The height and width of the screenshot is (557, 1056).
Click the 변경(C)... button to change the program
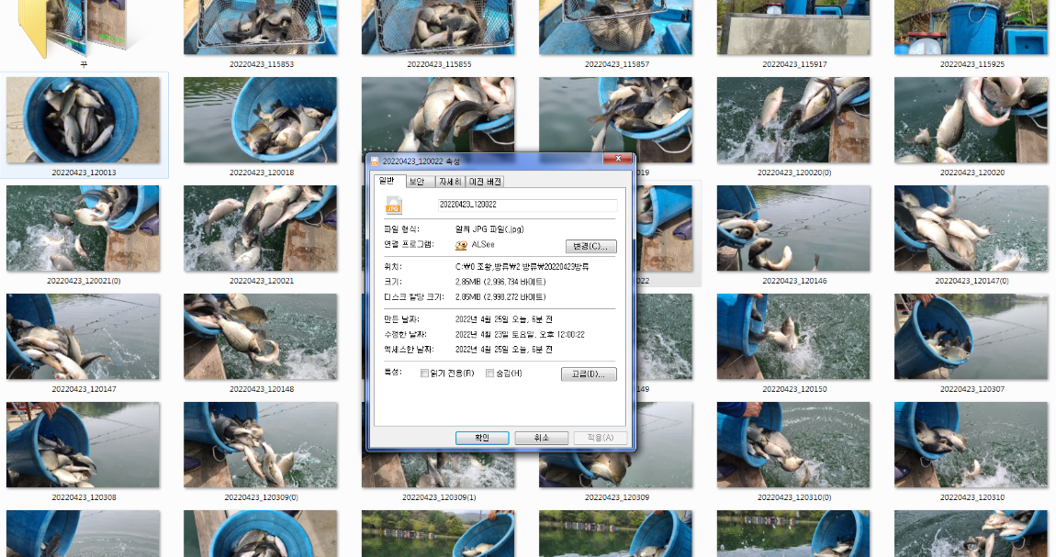click(591, 245)
